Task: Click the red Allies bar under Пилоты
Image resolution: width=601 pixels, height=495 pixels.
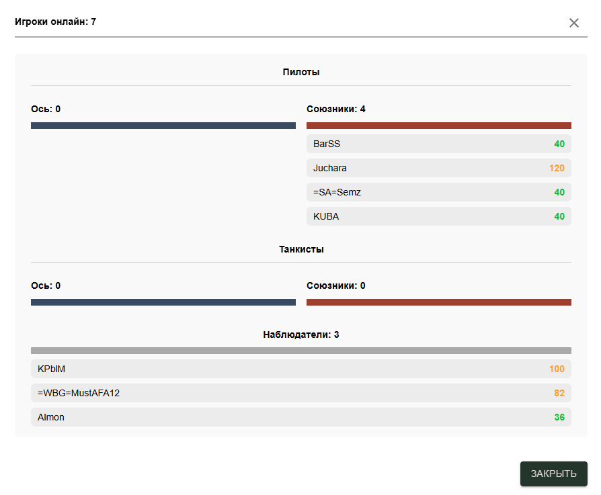Action: 438,126
